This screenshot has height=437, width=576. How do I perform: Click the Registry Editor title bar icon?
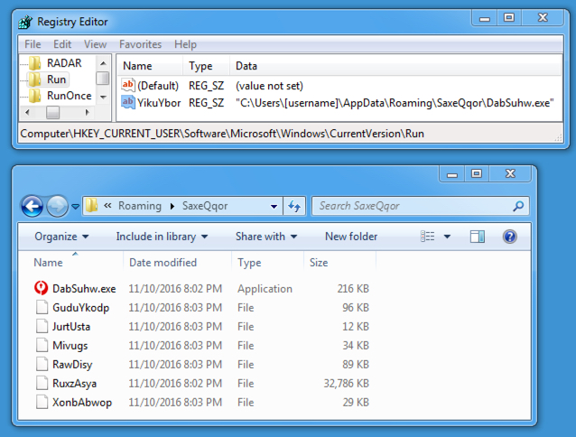tap(25, 22)
